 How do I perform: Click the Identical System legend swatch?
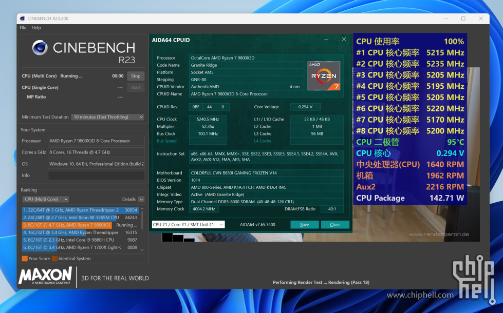[x=54, y=259]
